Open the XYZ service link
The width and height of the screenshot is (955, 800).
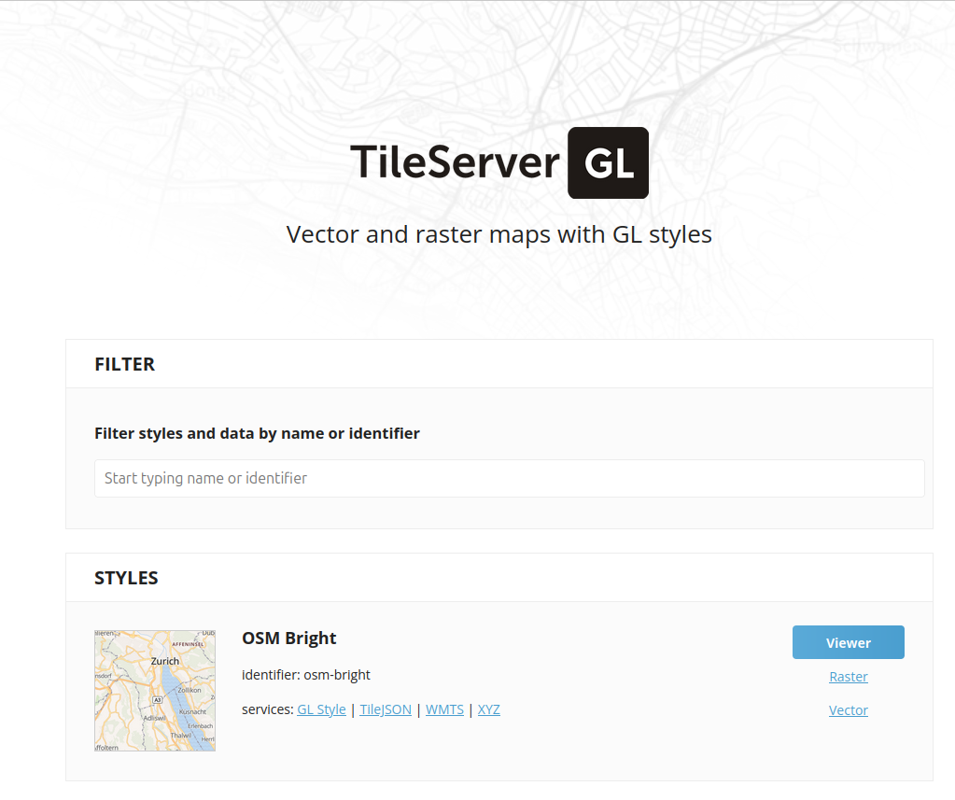(488, 709)
